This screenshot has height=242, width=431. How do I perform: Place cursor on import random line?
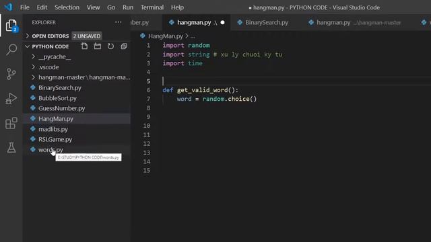pos(186,45)
